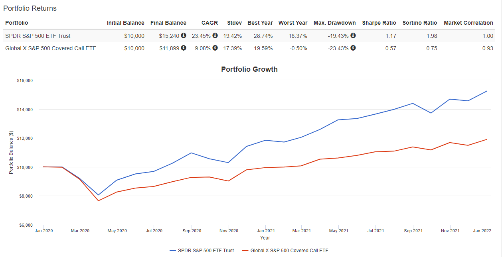This screenshot has height=257, width=502.
Task: Click the CAGR column header
Action: [209, 23]
